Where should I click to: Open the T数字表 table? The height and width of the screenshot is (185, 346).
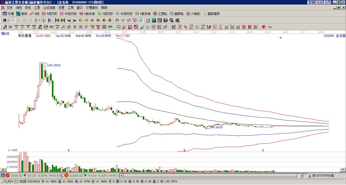click(x=143, y=14)
